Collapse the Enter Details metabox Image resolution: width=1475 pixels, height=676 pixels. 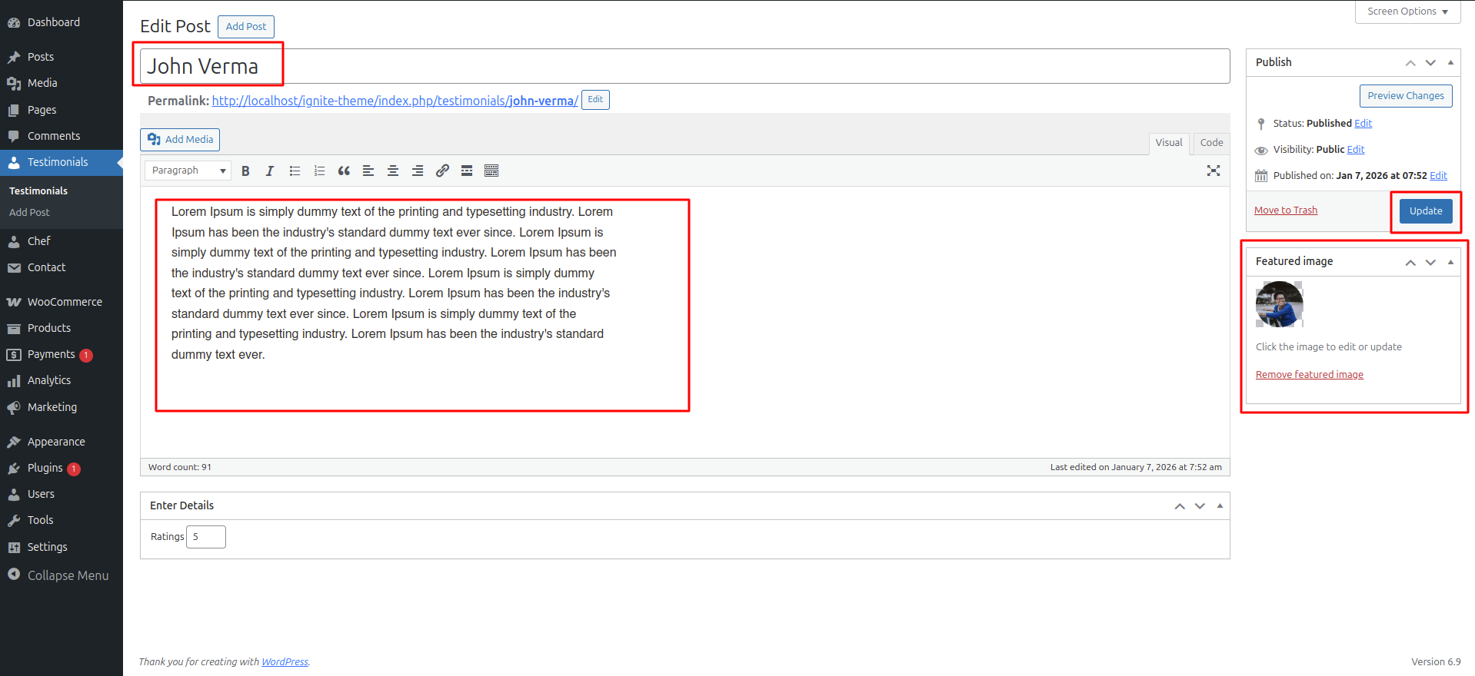[x=1220, y=505]
